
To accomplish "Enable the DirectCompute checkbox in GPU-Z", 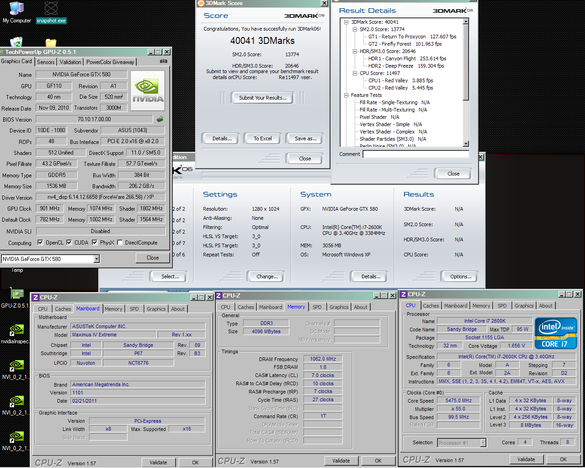I will 120,243.
